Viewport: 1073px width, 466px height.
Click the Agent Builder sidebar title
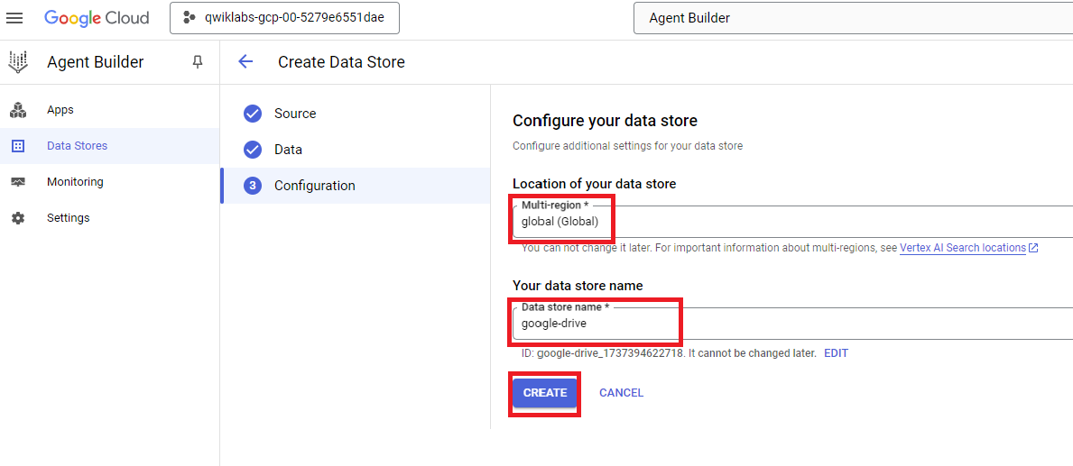point(95,62)
